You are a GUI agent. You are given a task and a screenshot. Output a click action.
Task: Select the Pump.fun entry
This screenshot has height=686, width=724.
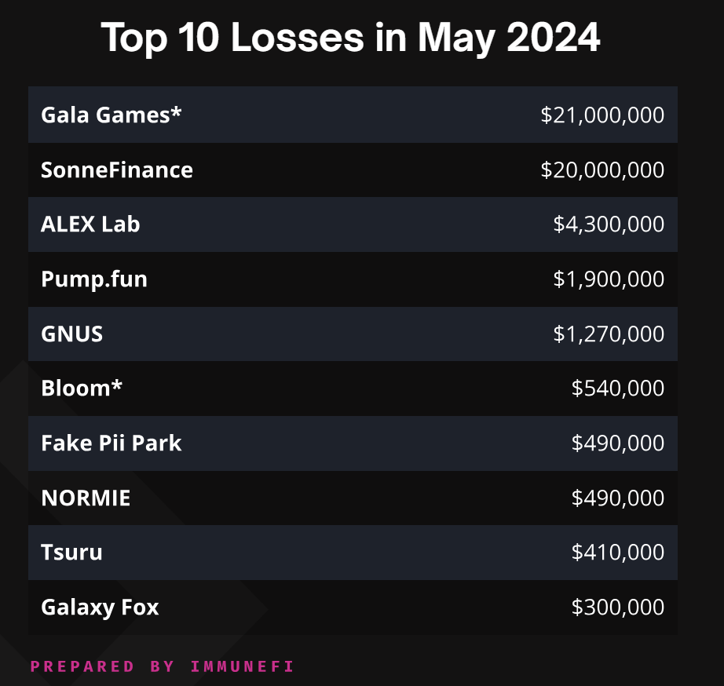coord(94,279)
